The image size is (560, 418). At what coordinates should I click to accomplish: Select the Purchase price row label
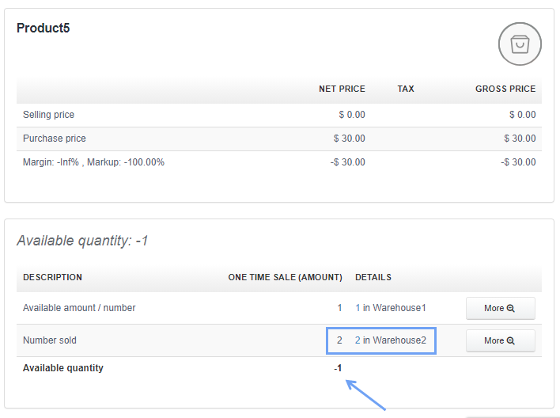coord(54,139)
